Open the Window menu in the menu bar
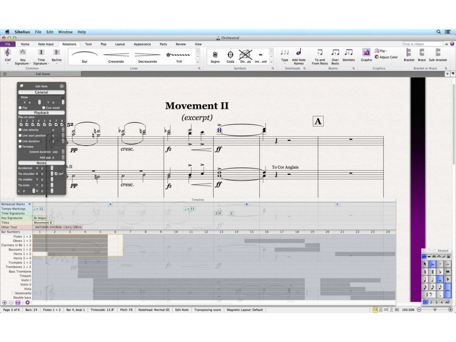 click(x=65, y=32)
